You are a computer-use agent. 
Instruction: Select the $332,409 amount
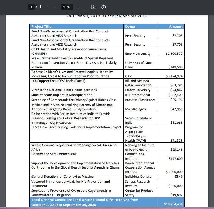coord(175,95)
